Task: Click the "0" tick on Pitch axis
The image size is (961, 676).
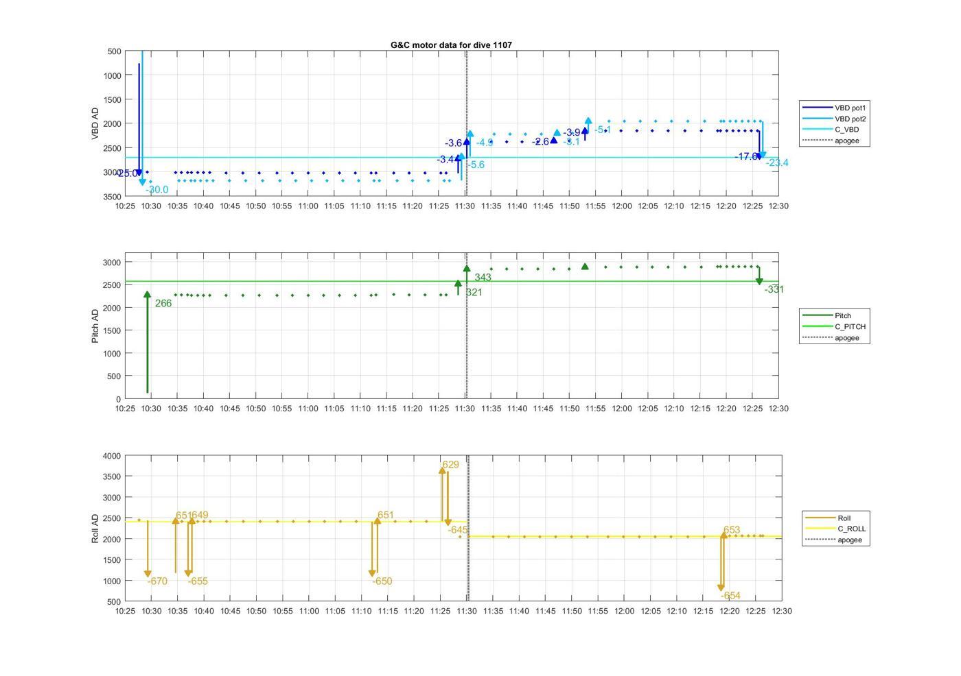Action: (119, 399)
